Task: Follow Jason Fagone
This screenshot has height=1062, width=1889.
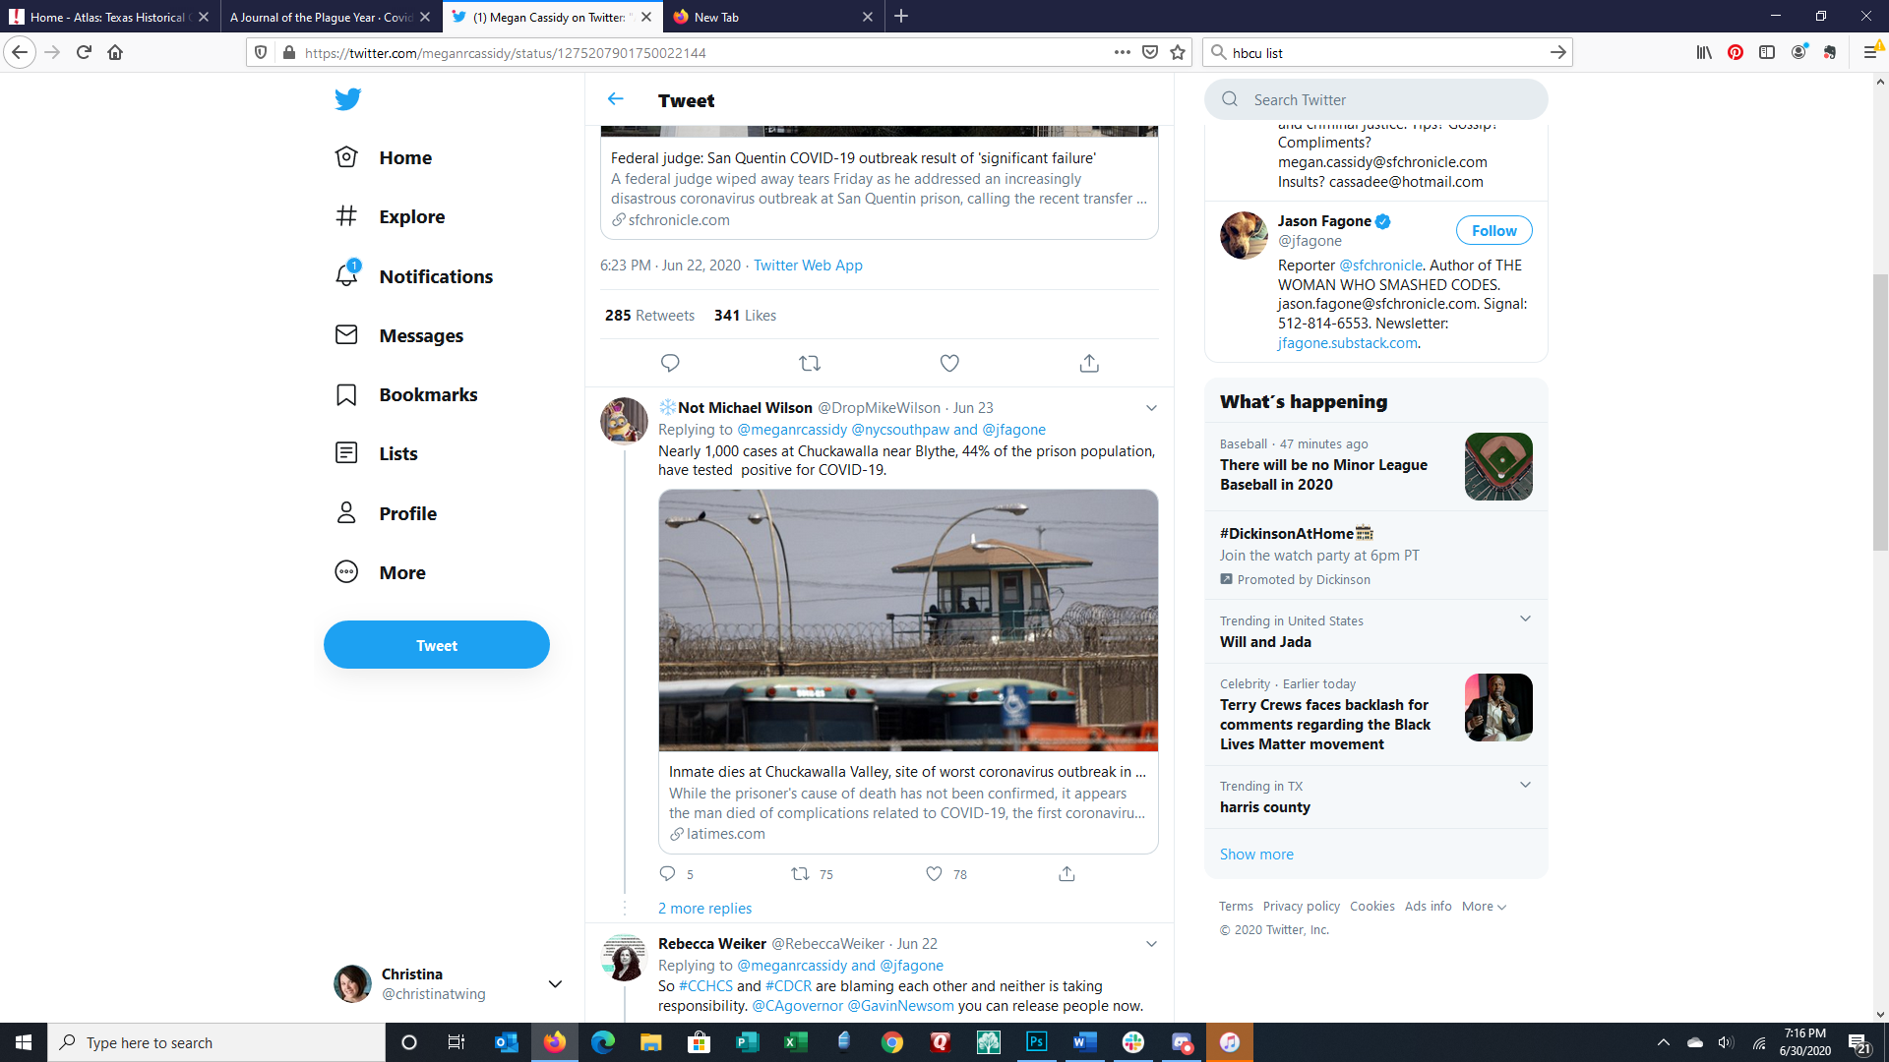Action: click(1493, 230)
